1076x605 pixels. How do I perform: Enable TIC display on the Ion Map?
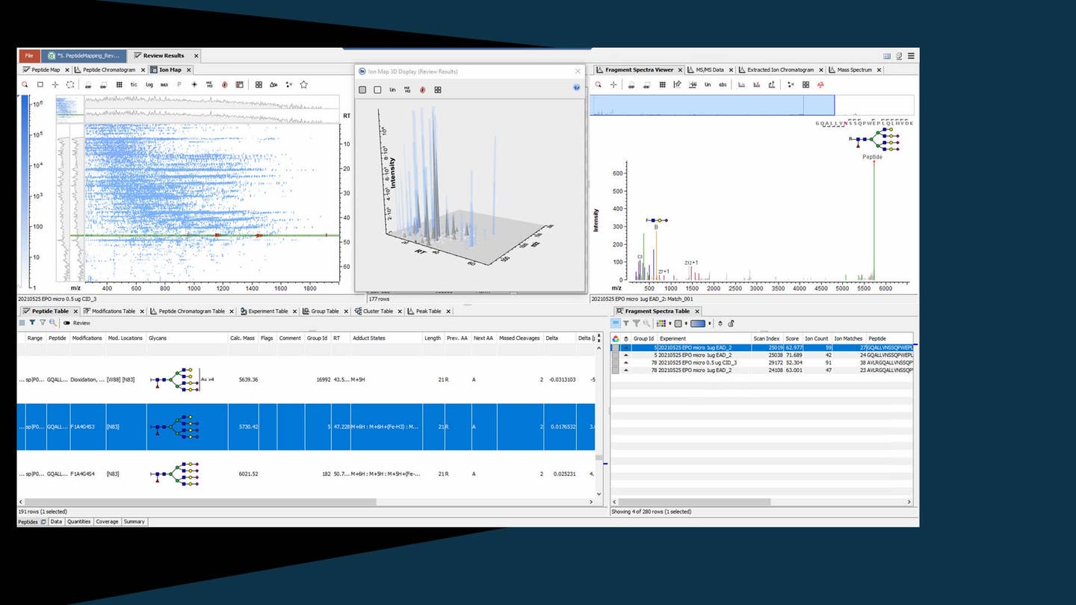pyautogui.click(x=132, y=84)
